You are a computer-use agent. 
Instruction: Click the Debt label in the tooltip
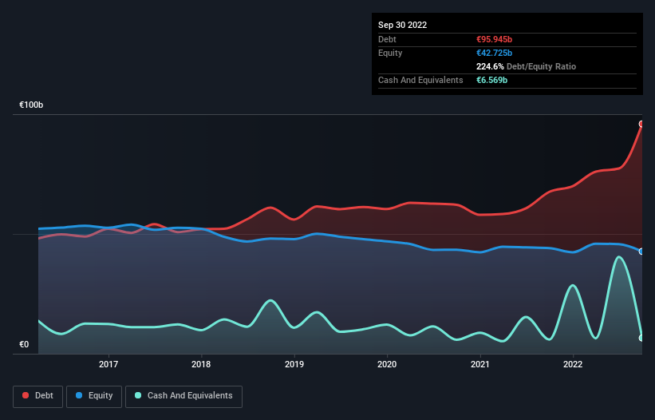tap(387, 39)
